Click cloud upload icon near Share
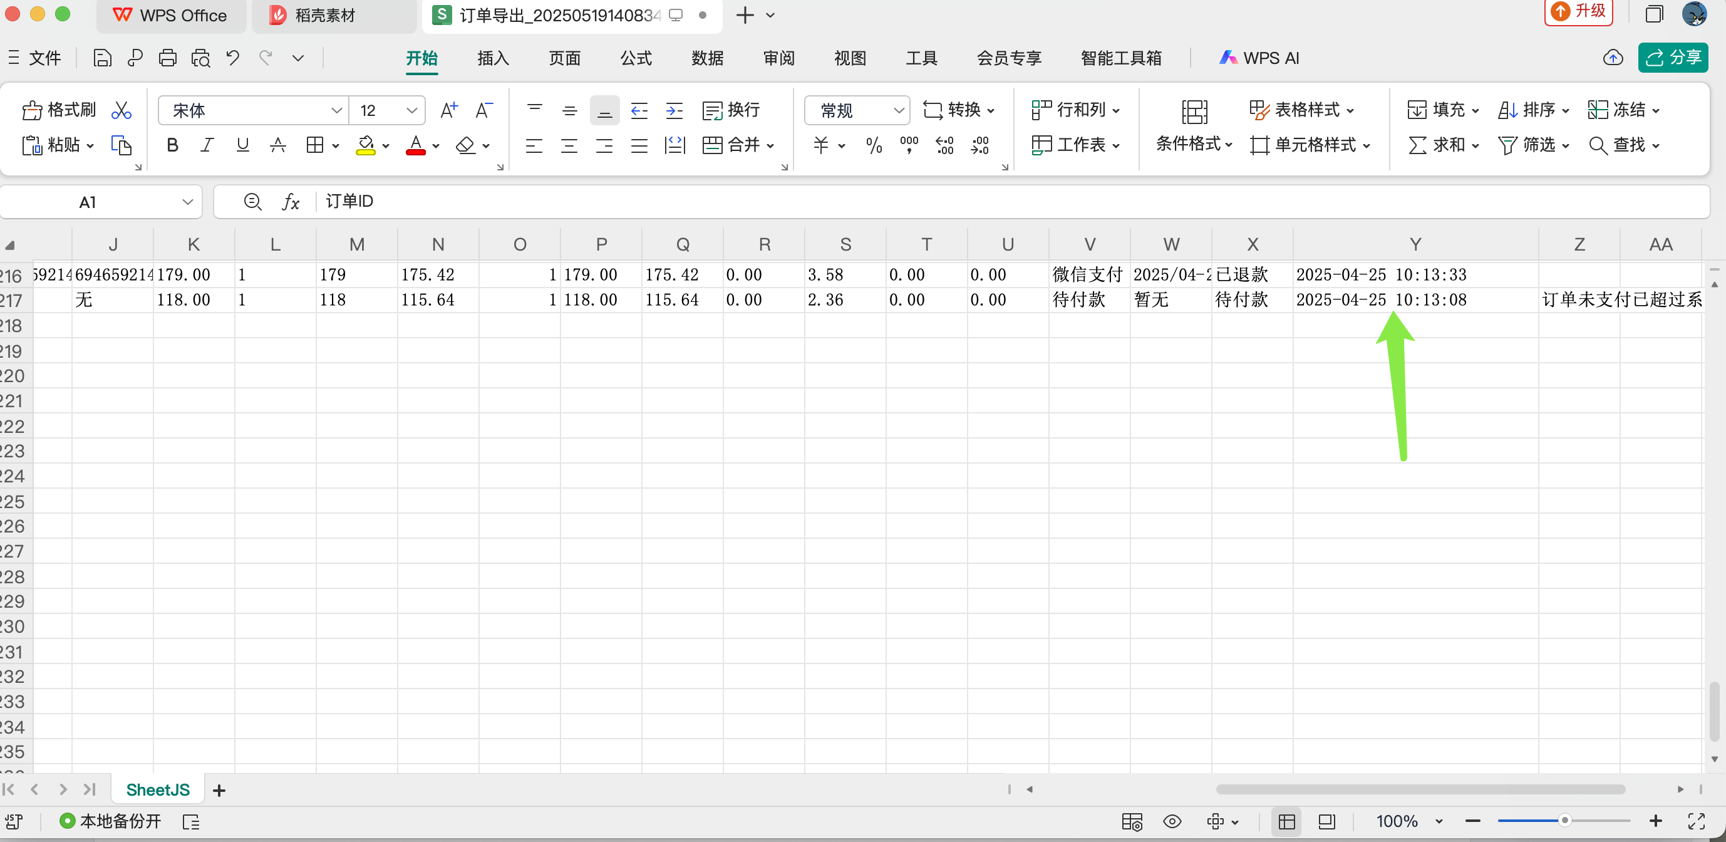 point(1613,58)
